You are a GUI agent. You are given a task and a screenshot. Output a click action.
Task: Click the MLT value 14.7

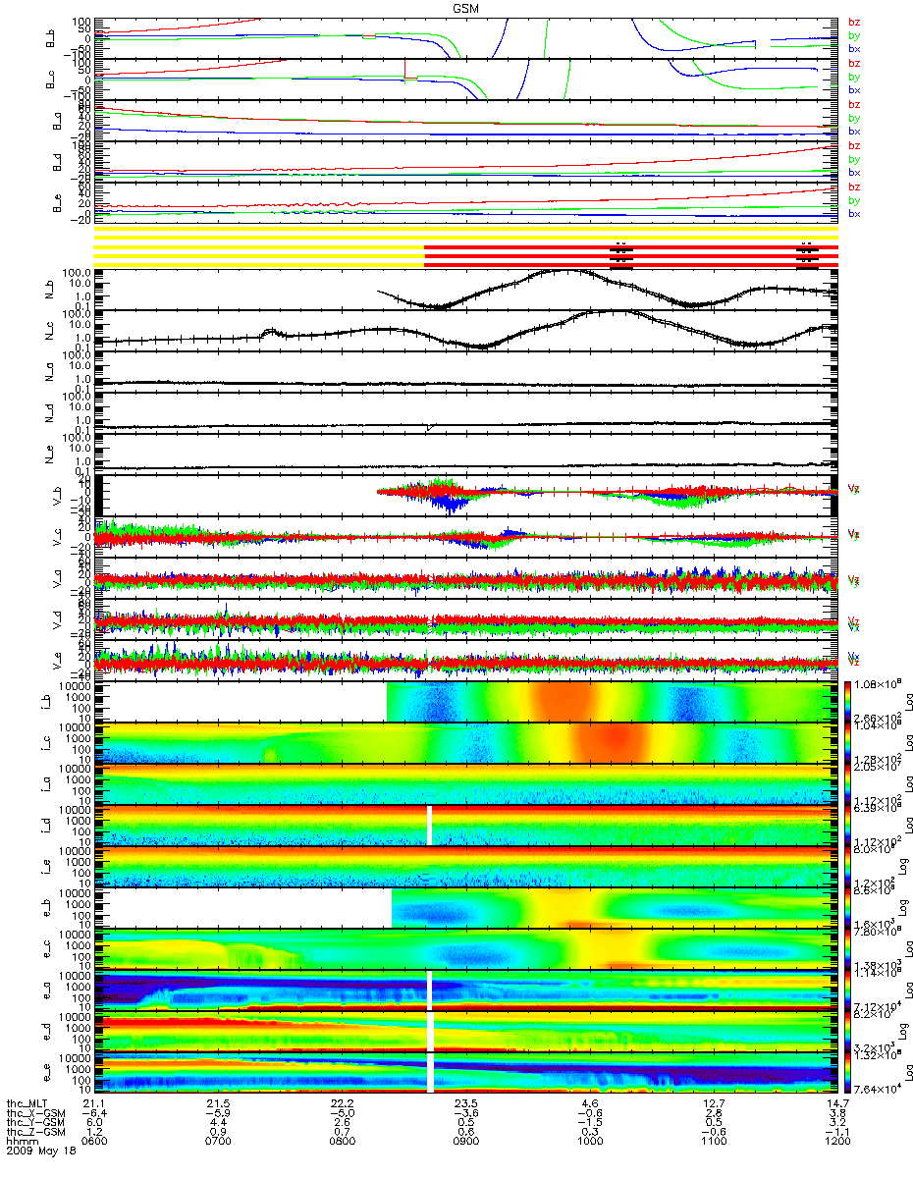click(x=836, y=1104)
